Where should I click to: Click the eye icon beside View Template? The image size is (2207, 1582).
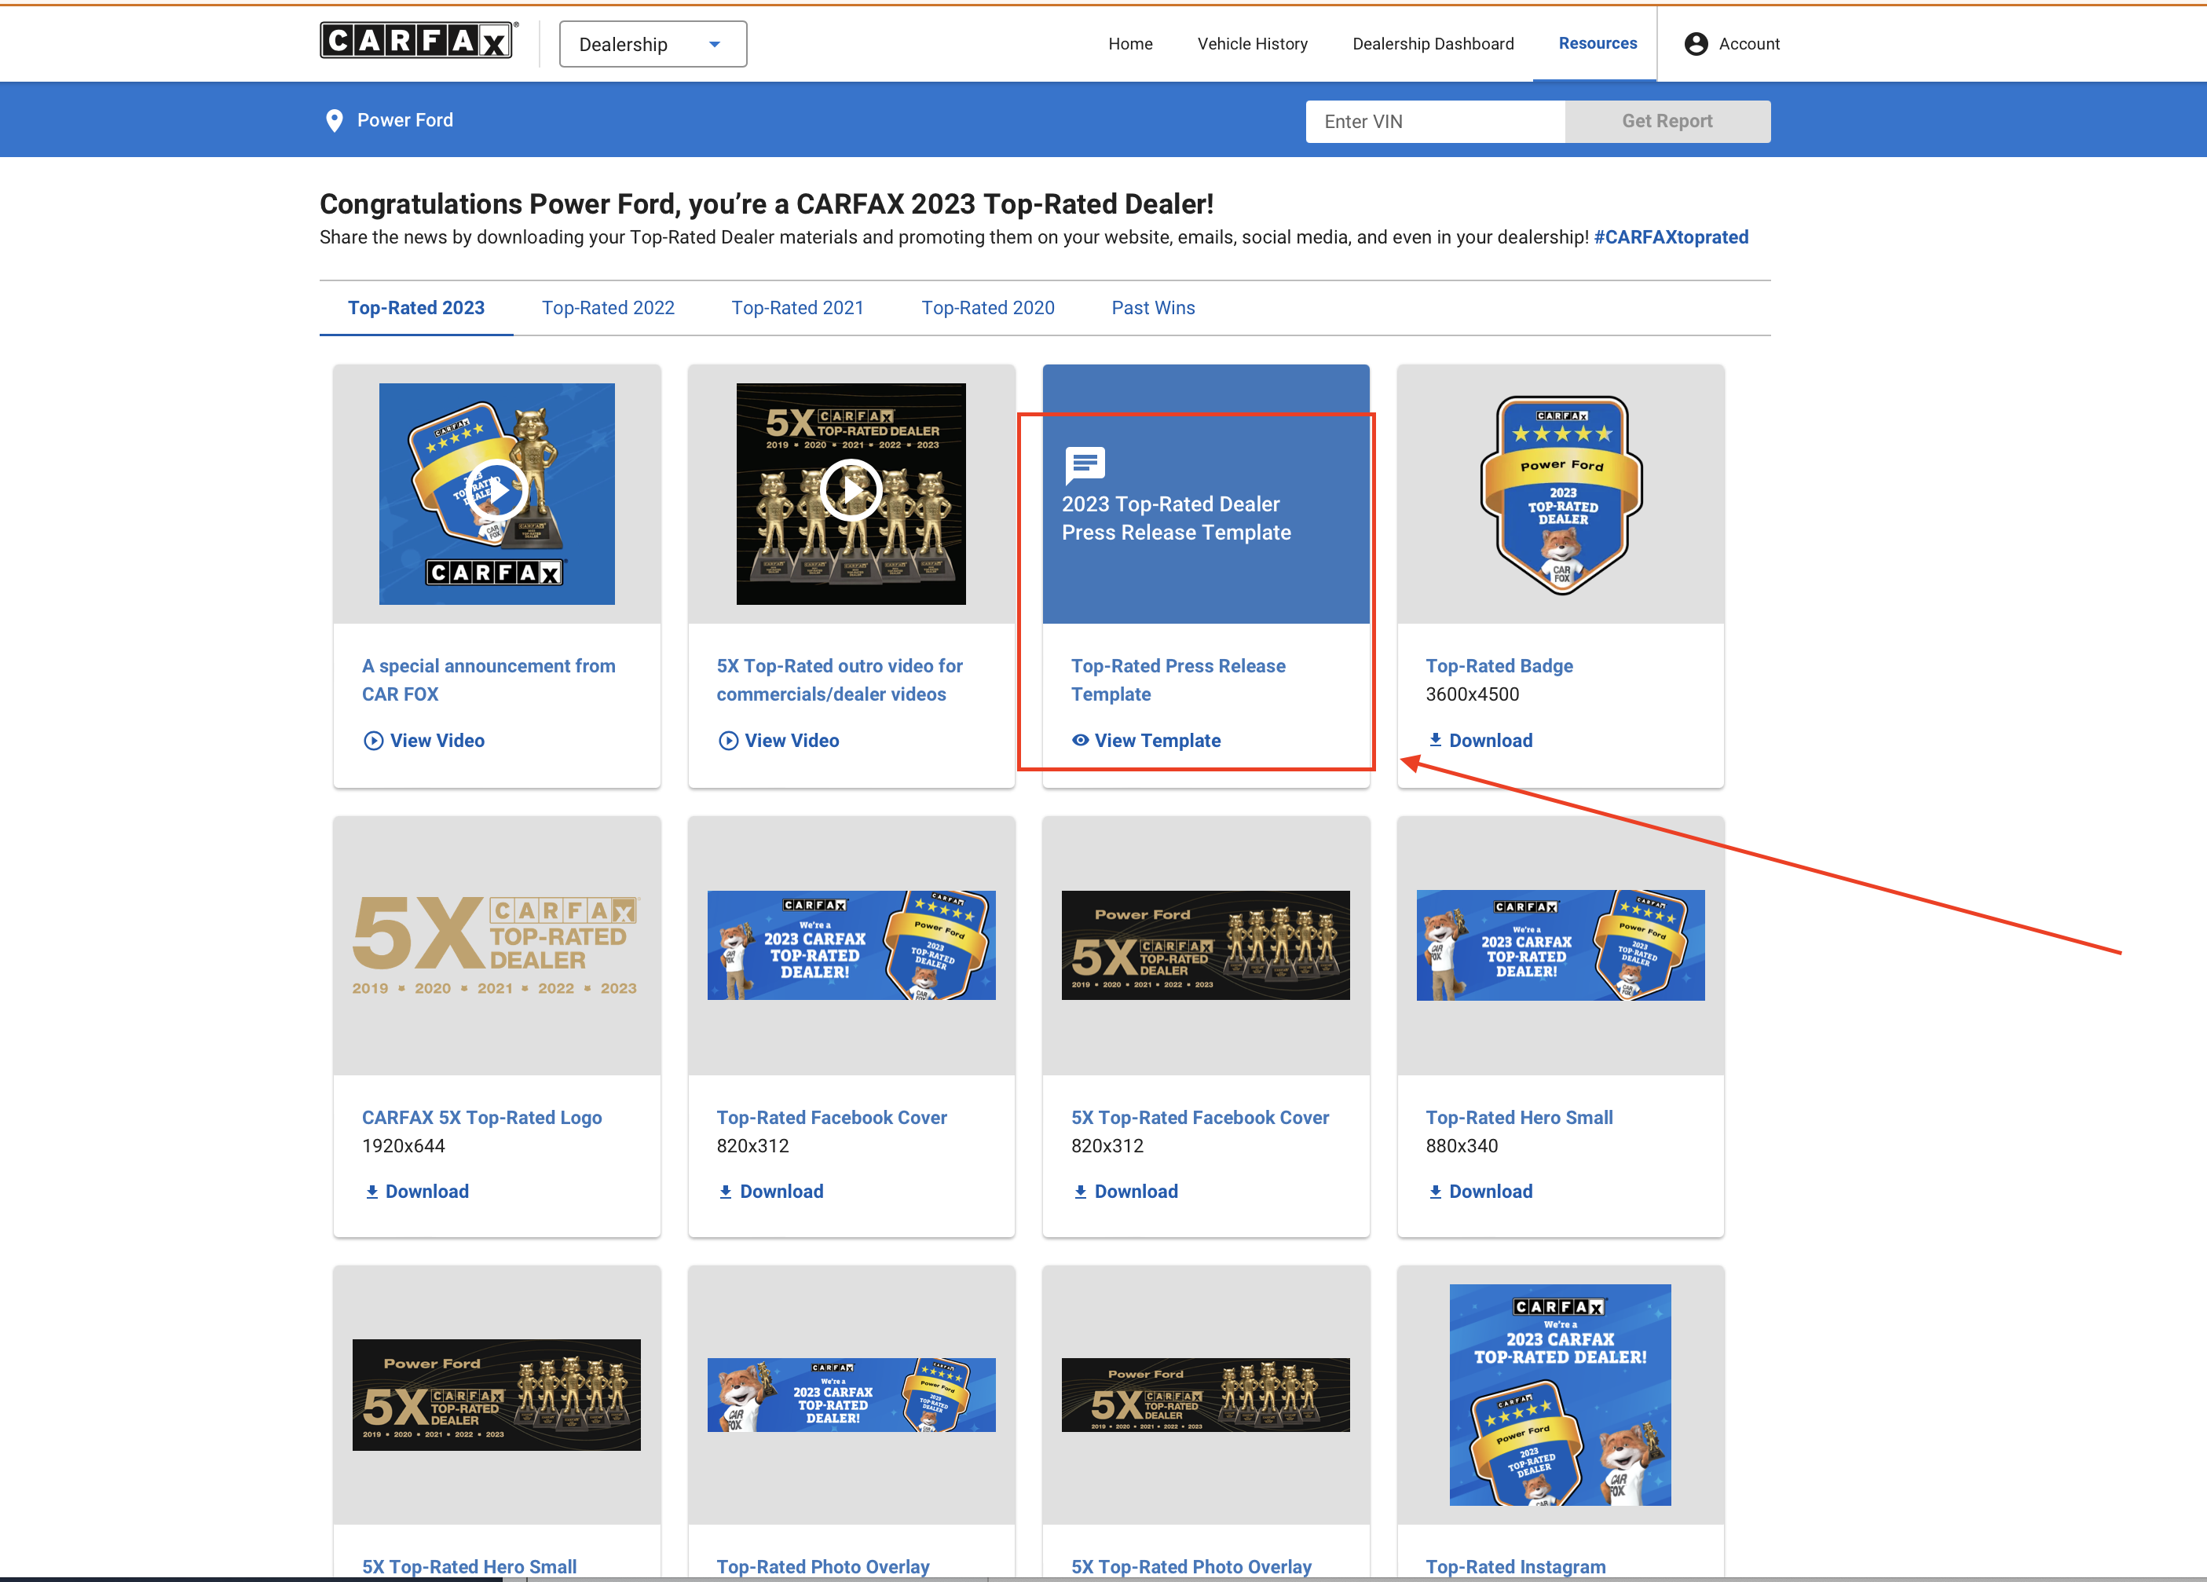1079,741
